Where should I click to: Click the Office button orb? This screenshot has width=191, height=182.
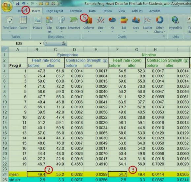pyautogui.click(x=7, y=6)
